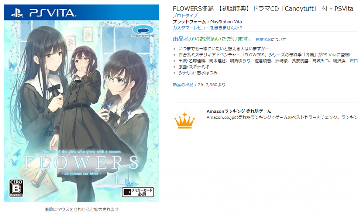The width and height of the screenshot is (358, 216).
Task: Open the 新品の出品 new offers link
Action: (186, 85)
